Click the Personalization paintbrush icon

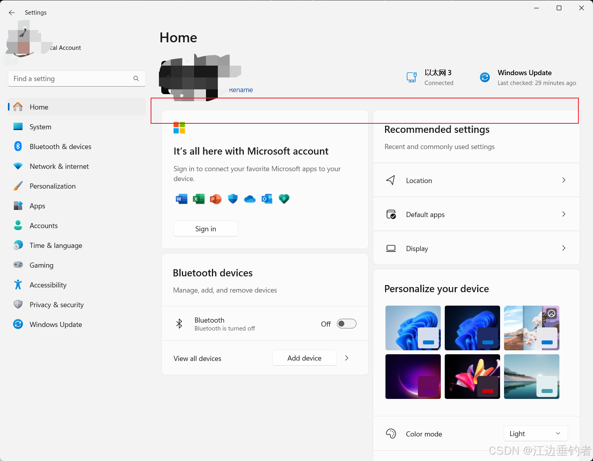pos(18,186)
